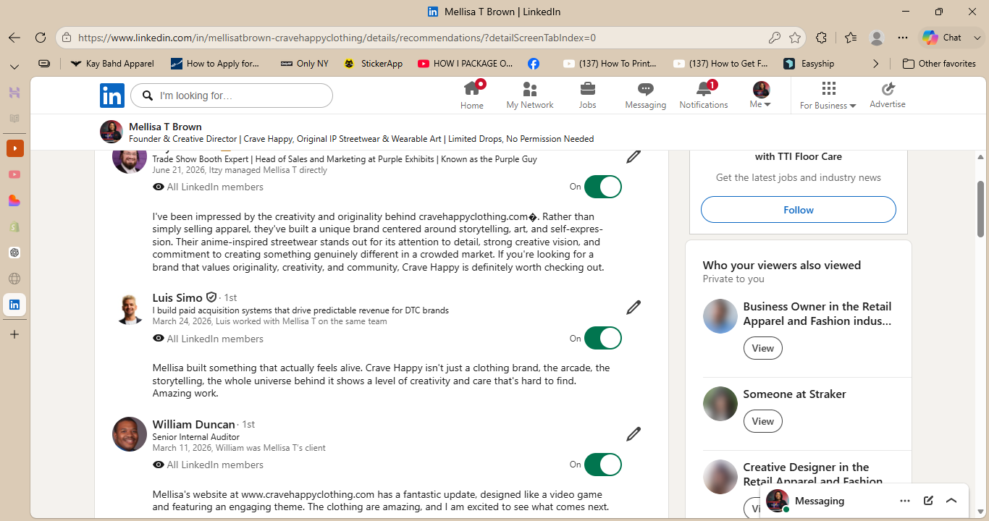Image resolution: width=989 pixels, height=521 pixels.
Task: Open William Duncan's profile photo
Action: click(x=130, y=434)
